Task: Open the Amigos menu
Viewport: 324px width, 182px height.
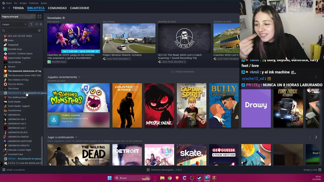Action: [23, 3]
